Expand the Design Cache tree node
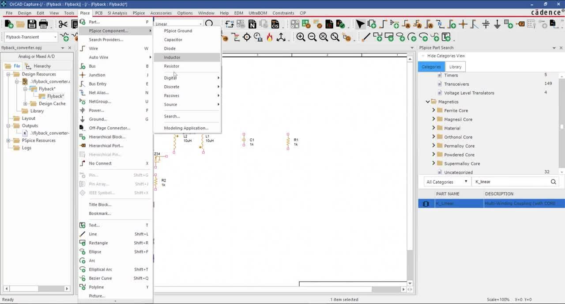The height and width of the screenshot is (304, 565). (25, 104)
